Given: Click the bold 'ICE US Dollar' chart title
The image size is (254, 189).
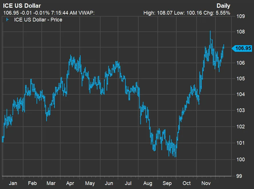Looking at the screenshot, I should [22, 6].
